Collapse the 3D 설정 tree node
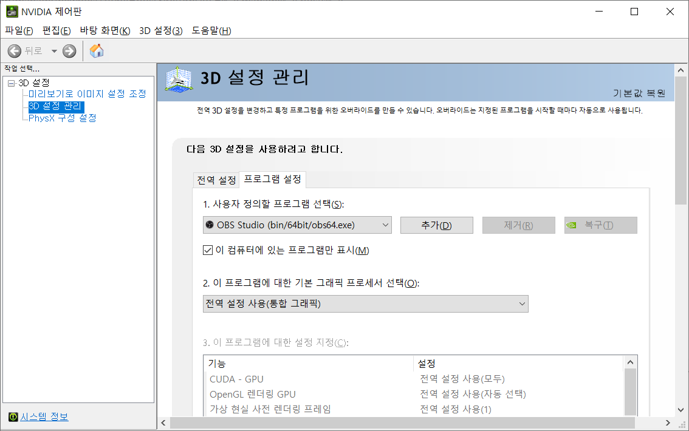689x431 pixels. [12, 83]
